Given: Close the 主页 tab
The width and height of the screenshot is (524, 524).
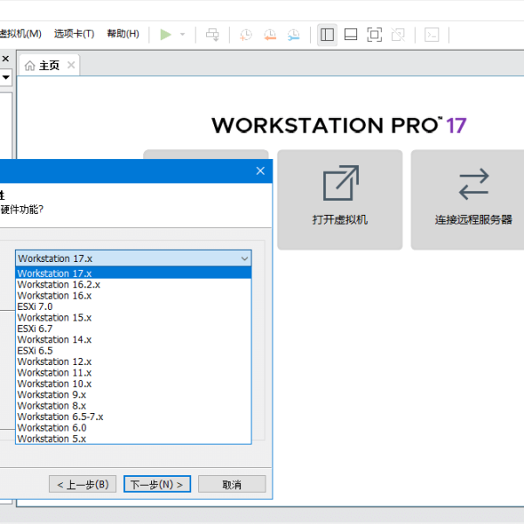Looking at the screenshot, I should coord(71,65).
